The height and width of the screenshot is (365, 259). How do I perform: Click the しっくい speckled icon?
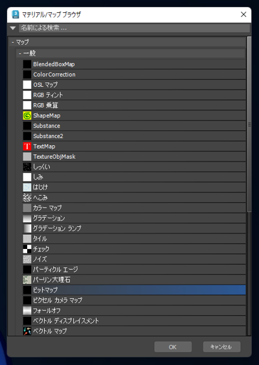point(27,167)
